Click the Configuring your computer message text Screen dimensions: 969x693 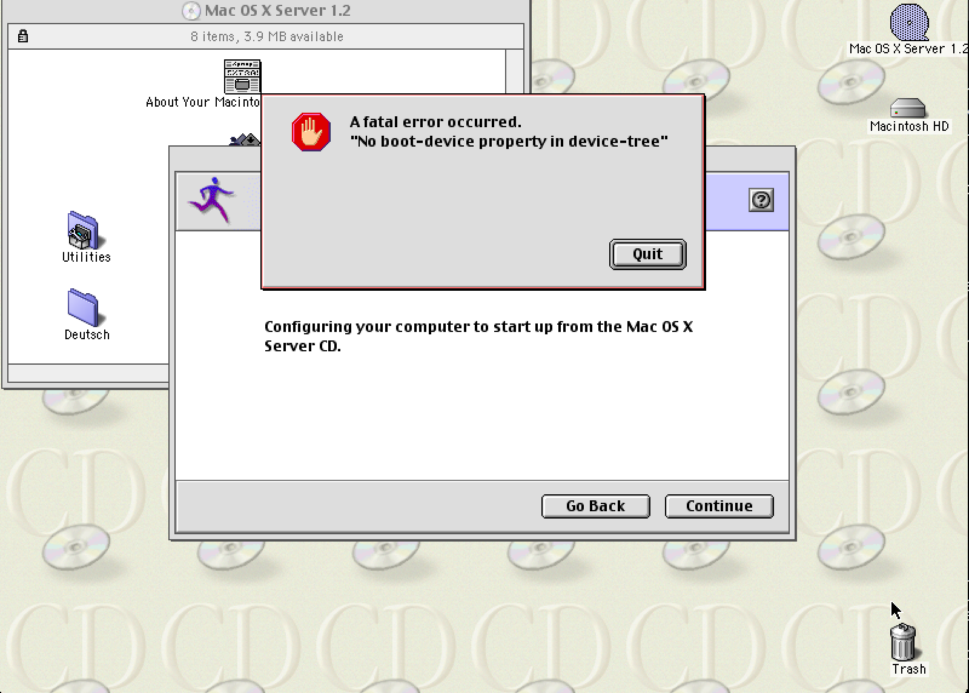tap(478, 336)
